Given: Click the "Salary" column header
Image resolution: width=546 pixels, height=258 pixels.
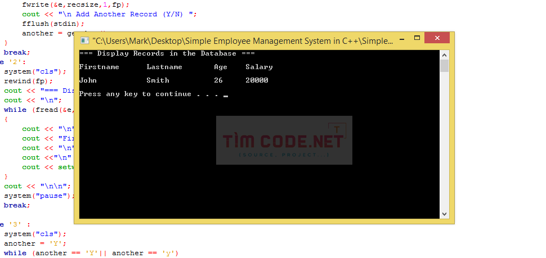Looking at the screenshot, I should (259, 67).
